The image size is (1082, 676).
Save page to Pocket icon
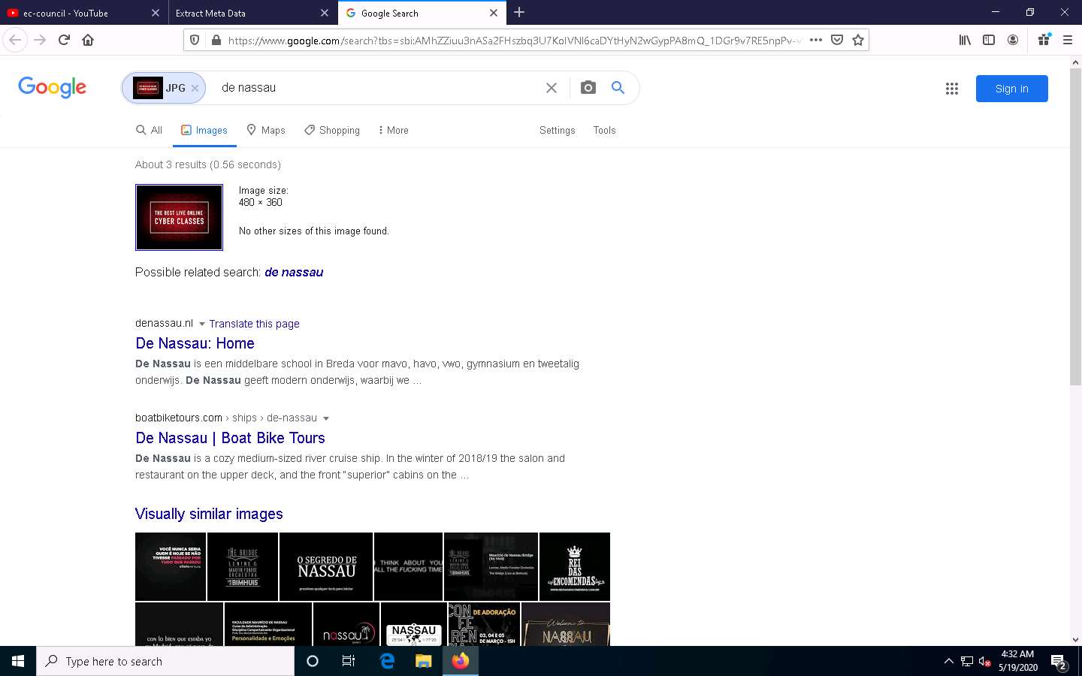[837, 40]
